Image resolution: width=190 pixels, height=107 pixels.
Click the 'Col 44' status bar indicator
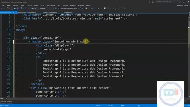pyautogui.click(x=110, y=106)
